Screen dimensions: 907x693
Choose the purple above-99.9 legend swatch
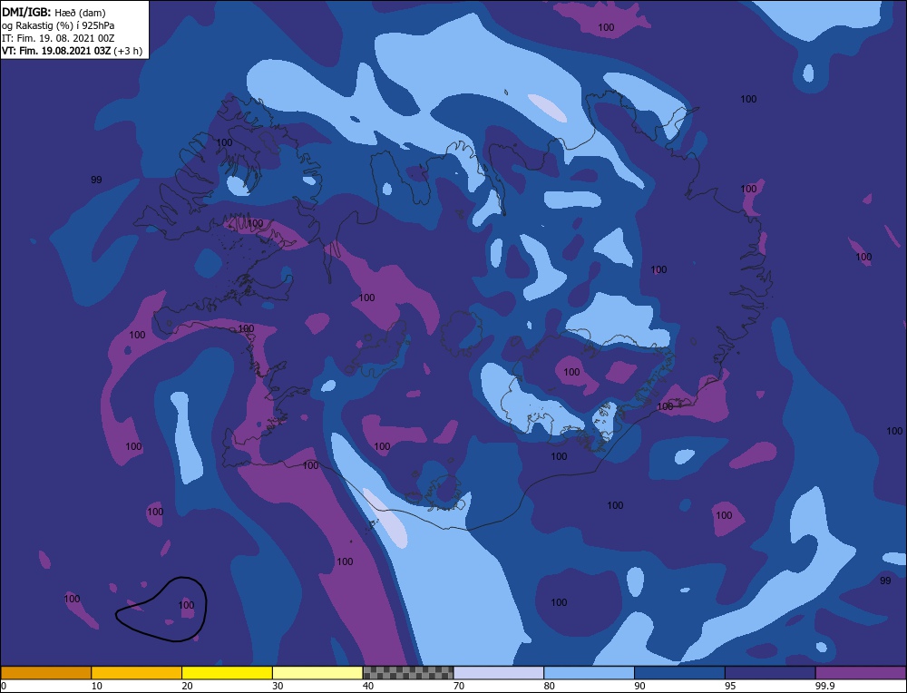[x=861, y=673]
